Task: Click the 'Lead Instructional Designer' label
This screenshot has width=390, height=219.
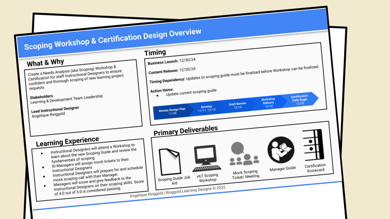Action: click(55, 110)
